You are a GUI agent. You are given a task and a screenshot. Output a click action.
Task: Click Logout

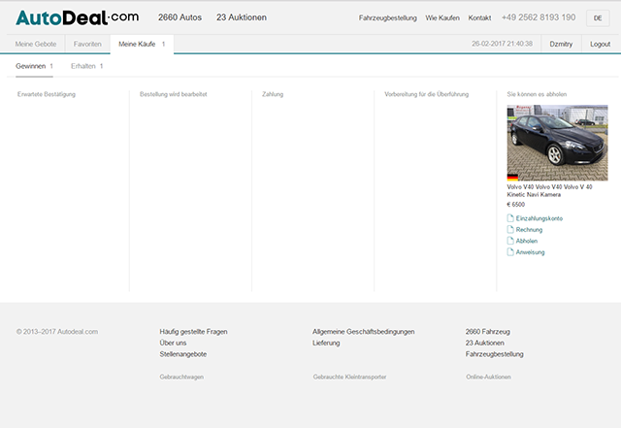tap(600, 44)
